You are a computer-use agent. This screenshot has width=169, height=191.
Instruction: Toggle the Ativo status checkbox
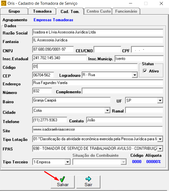point(145,71)
